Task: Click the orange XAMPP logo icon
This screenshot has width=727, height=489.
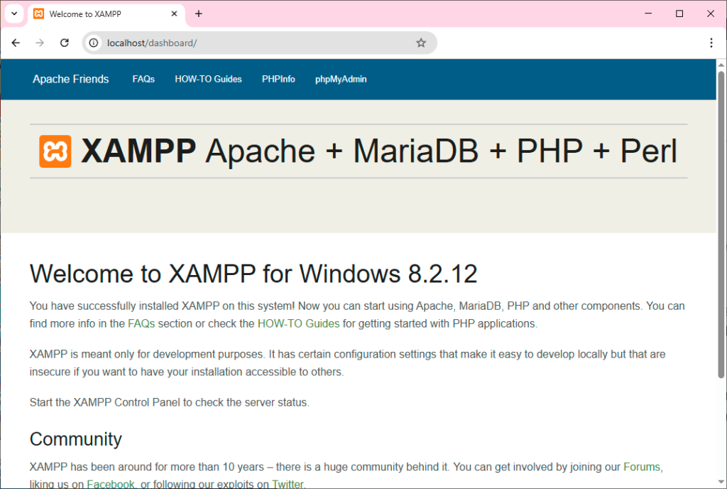Action: [x=55, y=151]
